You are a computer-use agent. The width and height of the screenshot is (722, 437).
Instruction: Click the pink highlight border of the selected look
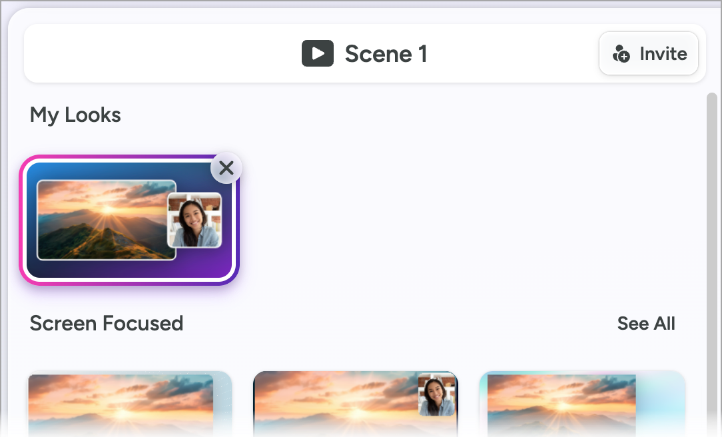[21, 220]
